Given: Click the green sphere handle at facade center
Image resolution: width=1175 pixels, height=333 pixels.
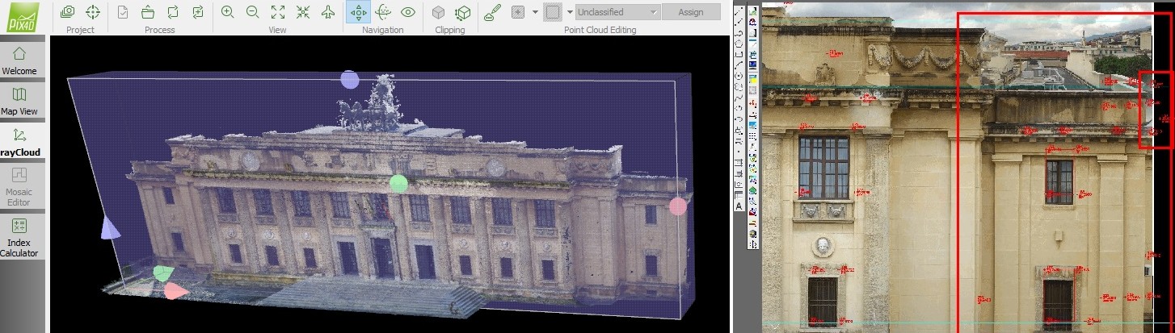Looking at the screenshot, I should click(x=398, y=183).
